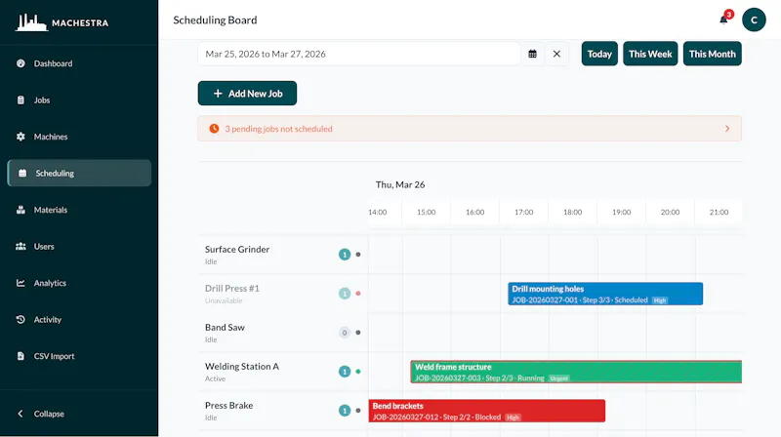Image resolution: width=781 pixels, height=437 pixels.
Task: Clear the date range with X
Action: click(x=556, y=54)
